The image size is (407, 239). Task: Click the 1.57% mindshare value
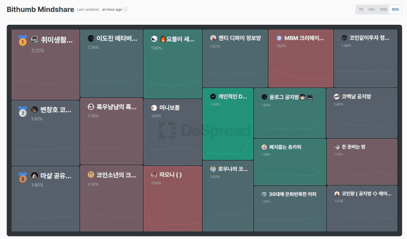coord(156,116)
